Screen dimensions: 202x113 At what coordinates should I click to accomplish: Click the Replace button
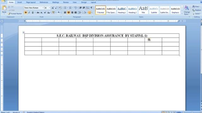pyautogui.click(x=197, y=10)
